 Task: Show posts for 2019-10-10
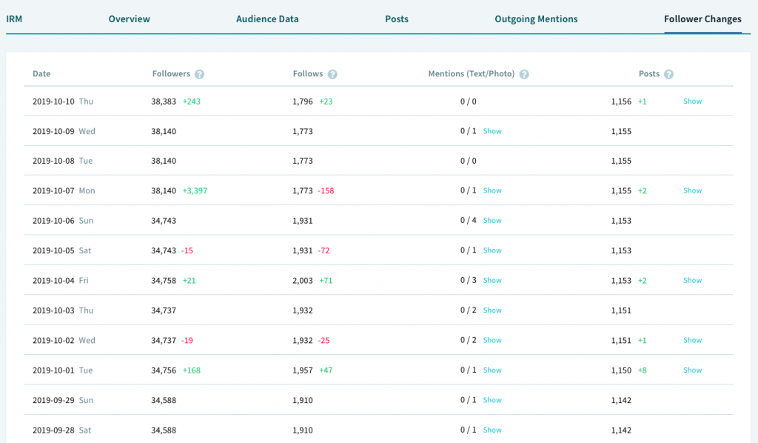692,101
